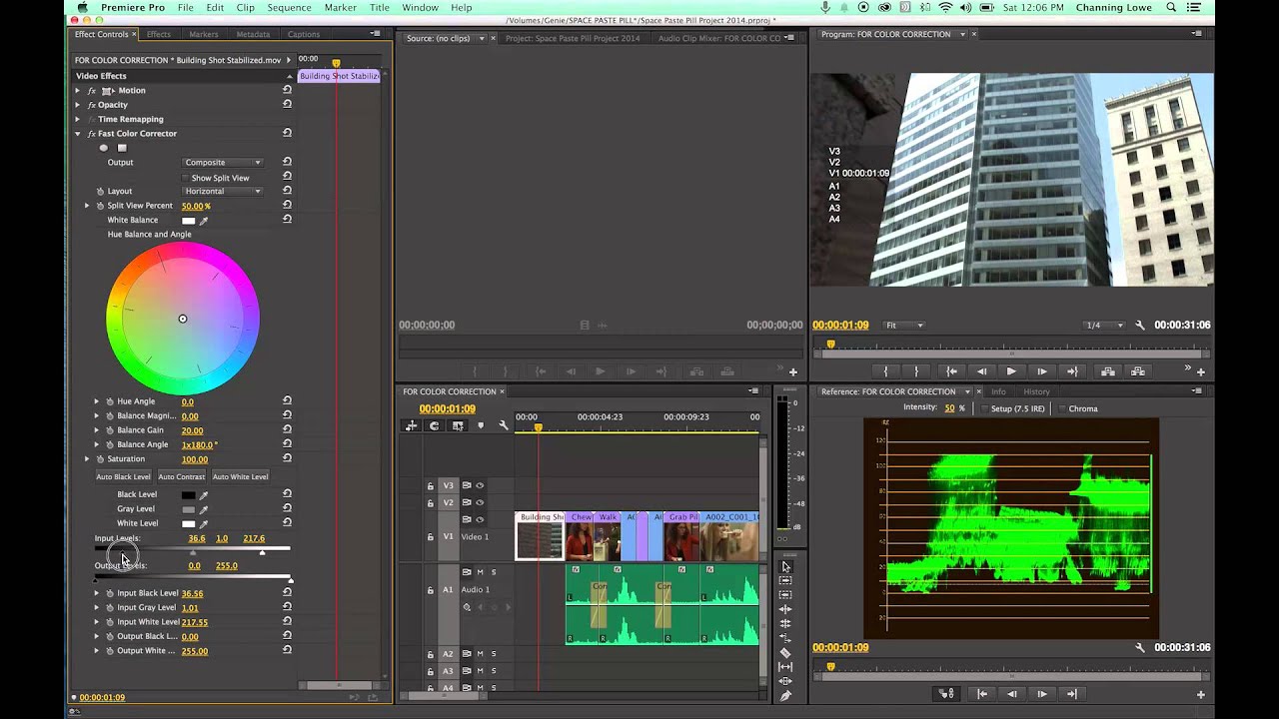1279x719 pixels.
Task: Expand the Hue Angle property
Action: click(x=97, y=401)
